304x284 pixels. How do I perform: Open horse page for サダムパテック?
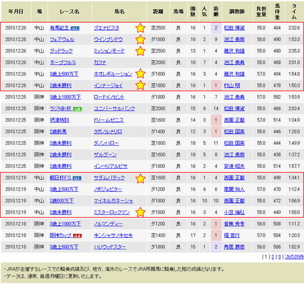click(x=109, y=178)
